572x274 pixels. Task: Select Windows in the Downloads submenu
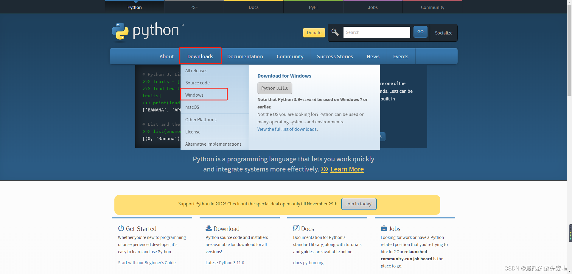[214, 95]
